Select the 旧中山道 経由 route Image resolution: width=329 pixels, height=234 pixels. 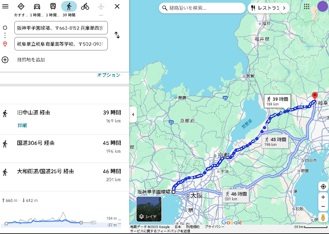tap(64, 119)
